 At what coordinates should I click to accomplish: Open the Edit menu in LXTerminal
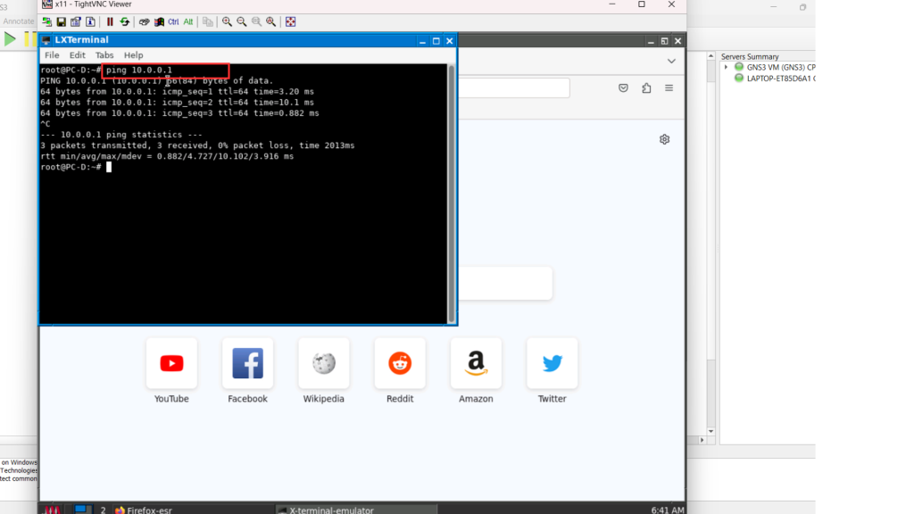pyautogui.click(x=78, y=55)
